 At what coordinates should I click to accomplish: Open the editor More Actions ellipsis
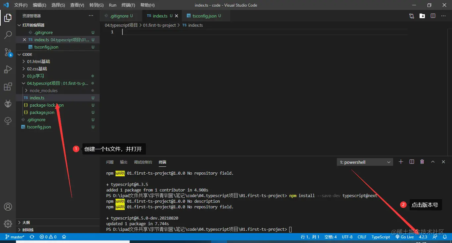pyautogui.click(x=443, y=16)
